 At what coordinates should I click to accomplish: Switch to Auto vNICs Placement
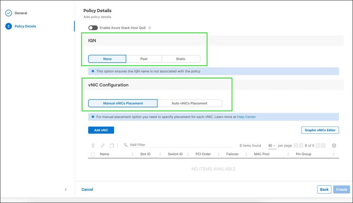pos(190,103)
